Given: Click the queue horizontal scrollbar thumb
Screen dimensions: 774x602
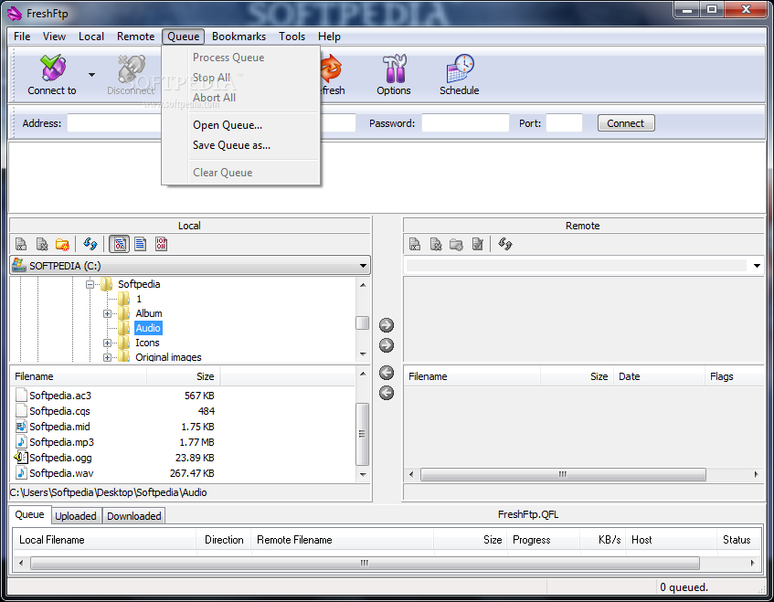Looking at the screenshot, I should pyautogui.click(x=365, y=563).
